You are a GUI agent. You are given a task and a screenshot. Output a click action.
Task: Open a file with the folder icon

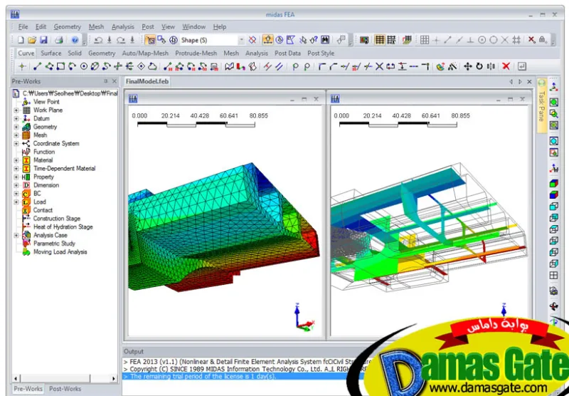click(x=32, y=40)
